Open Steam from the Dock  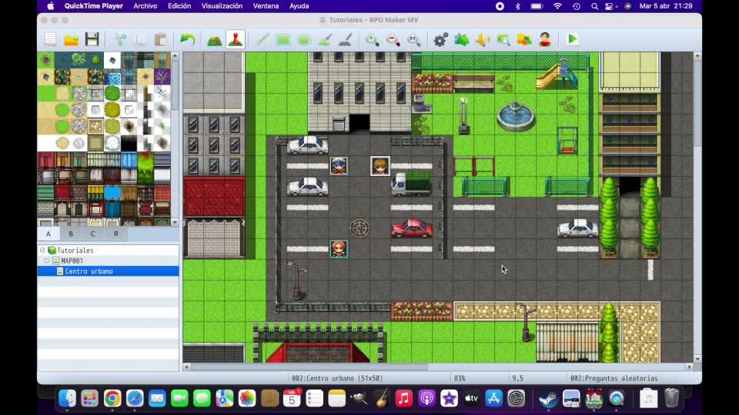[x=548, y=399]
